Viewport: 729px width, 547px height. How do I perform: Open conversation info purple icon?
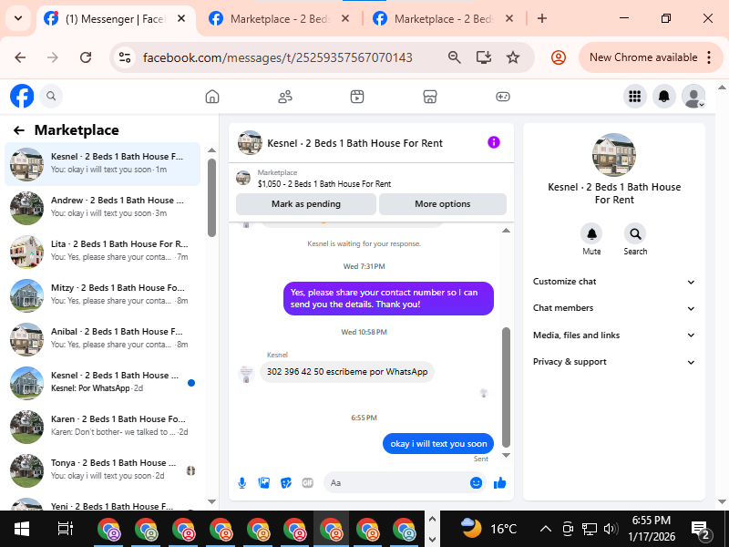494,142
